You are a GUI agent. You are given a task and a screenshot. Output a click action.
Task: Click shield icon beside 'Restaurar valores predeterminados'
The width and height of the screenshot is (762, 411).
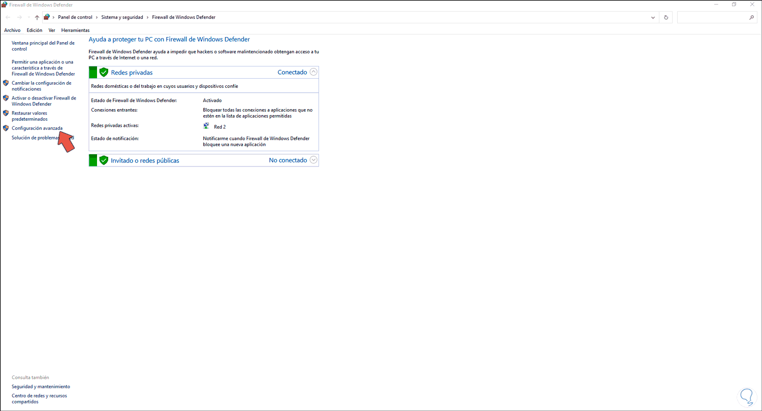(6, 113)
